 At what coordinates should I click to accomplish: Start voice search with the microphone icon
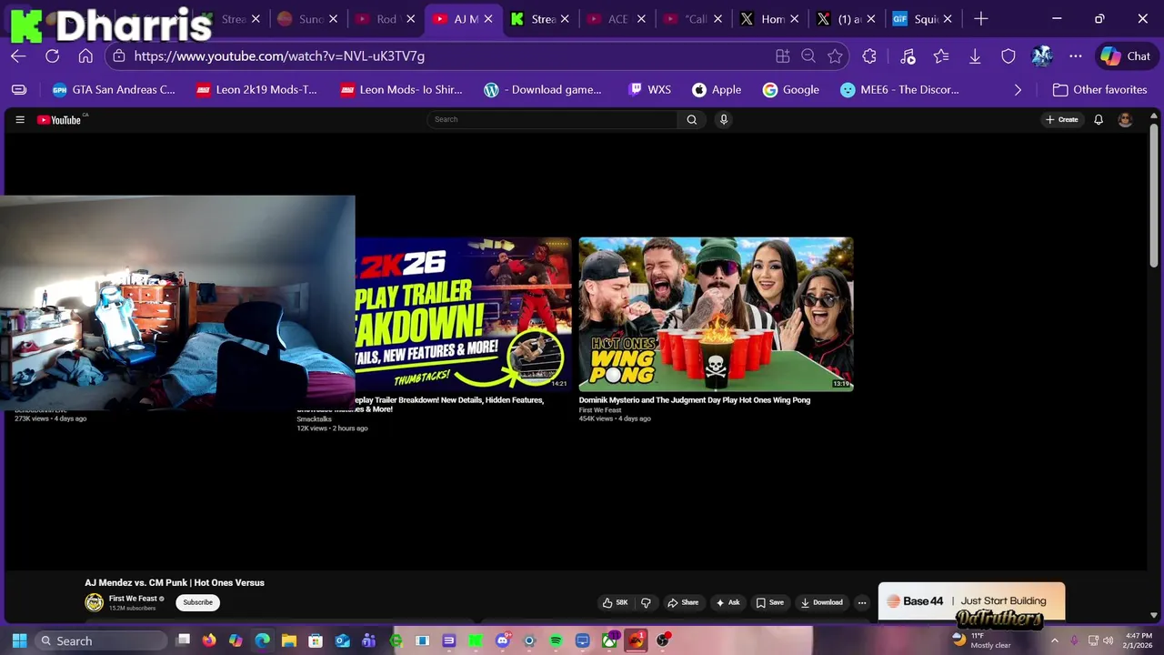click(x=723, y=119)
